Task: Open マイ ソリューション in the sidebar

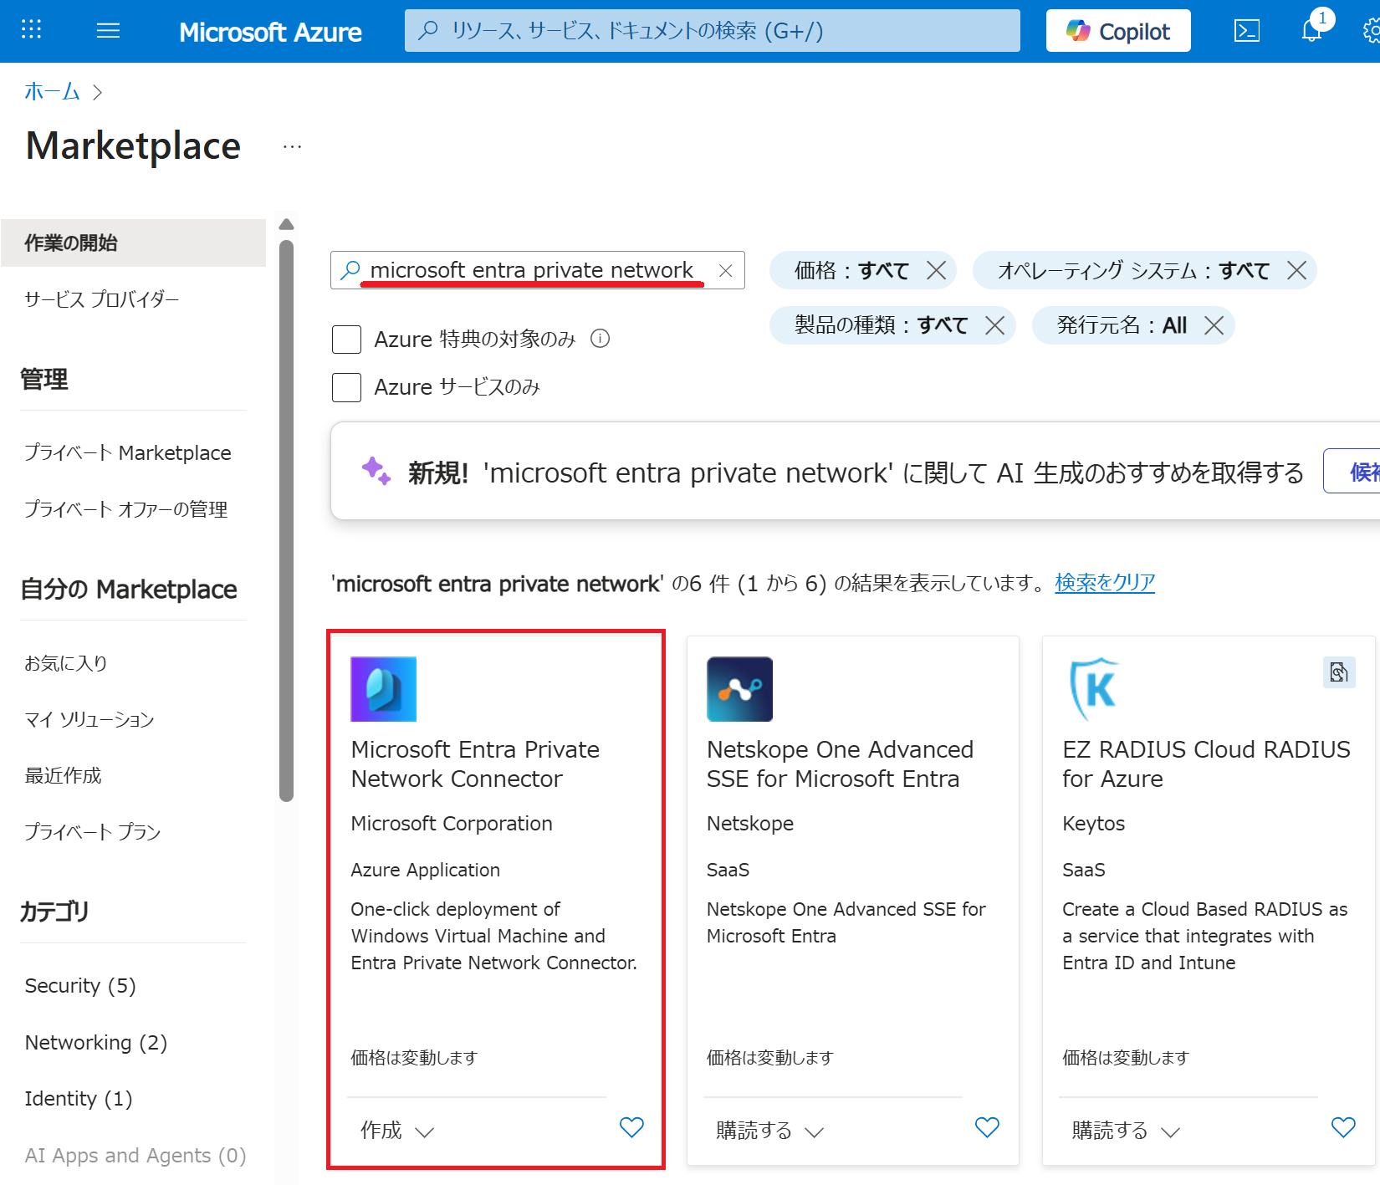Action: [89, 719]
